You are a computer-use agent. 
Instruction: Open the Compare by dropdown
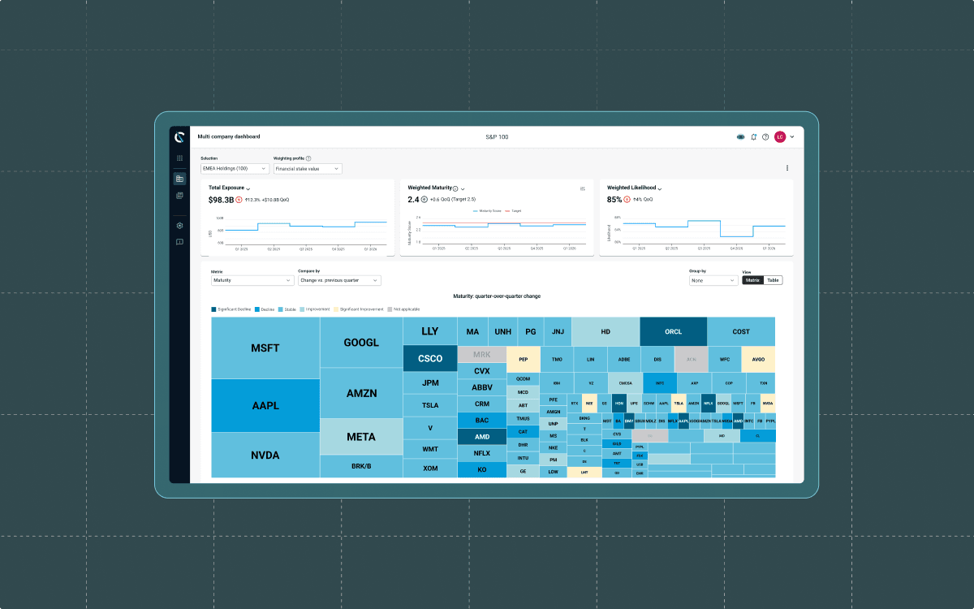pos(339,280)
